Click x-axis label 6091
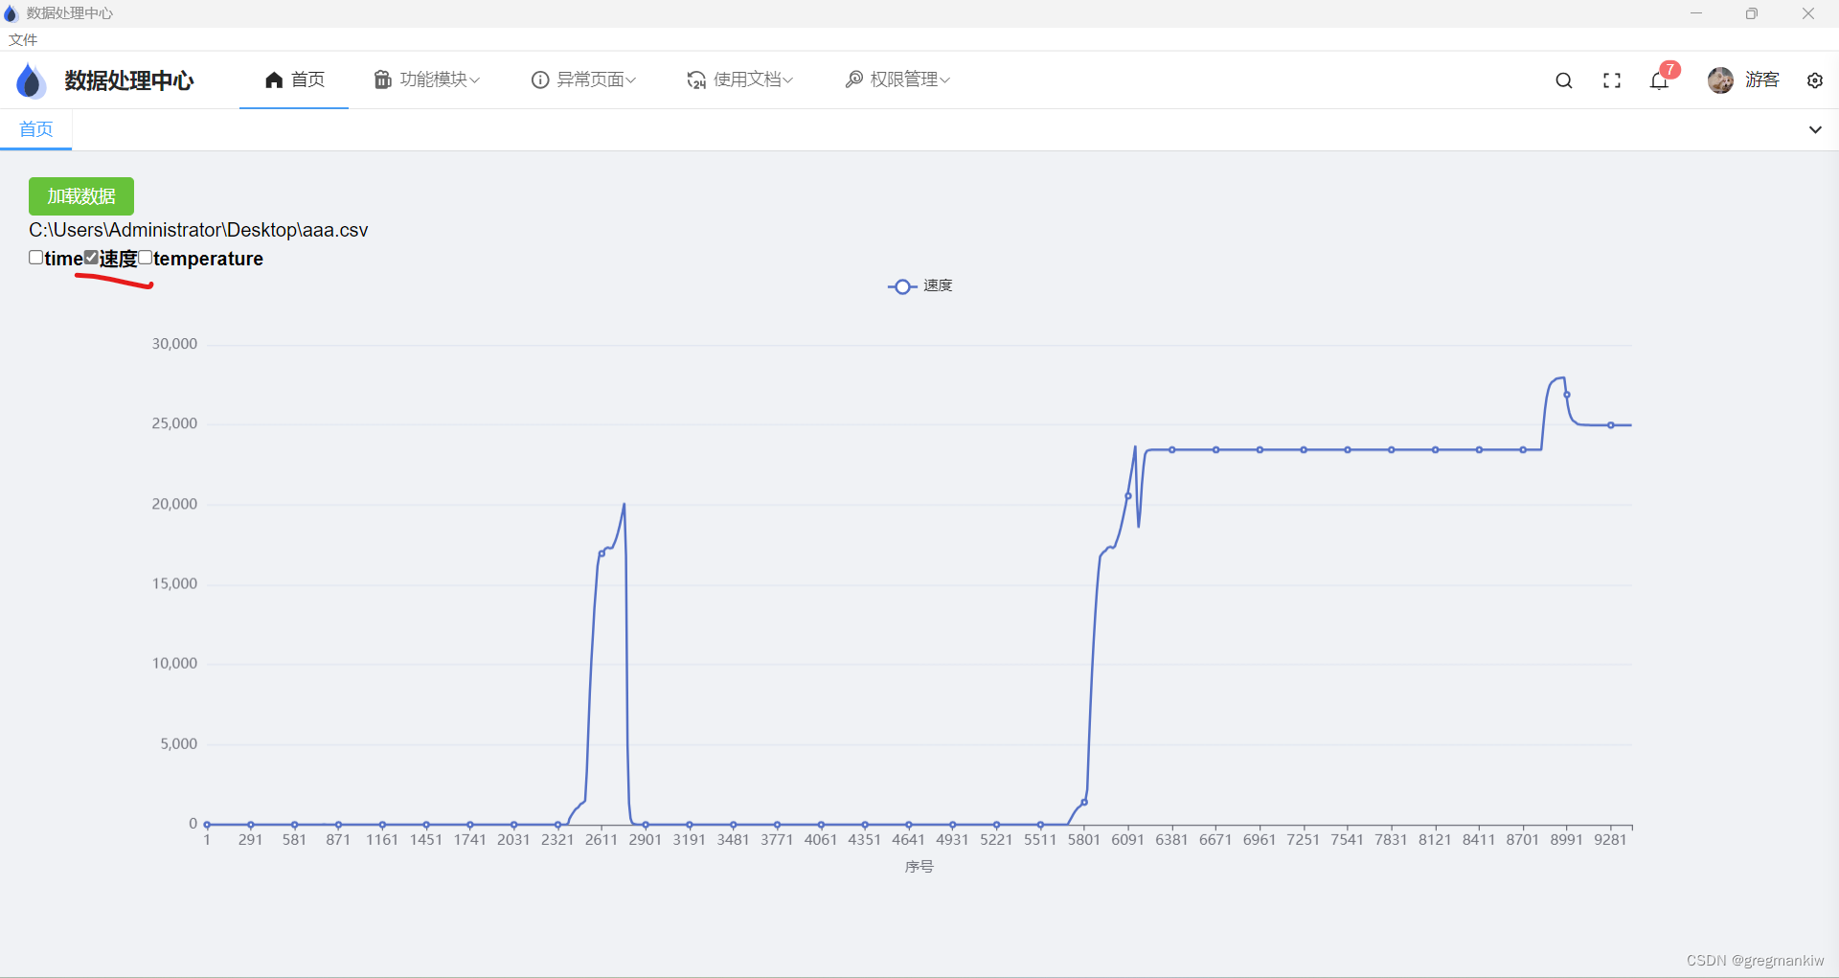 click(1127, 839)
